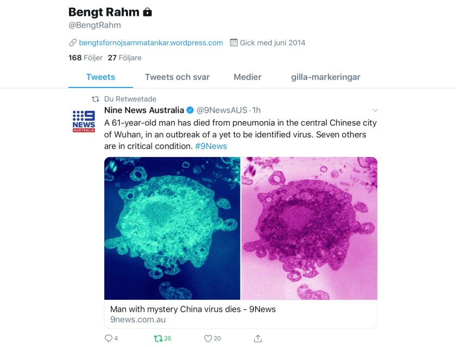Viewport: 456px width, 347px height.
Task: Expand the tweet options chevron
Action: tap(375, 110)
